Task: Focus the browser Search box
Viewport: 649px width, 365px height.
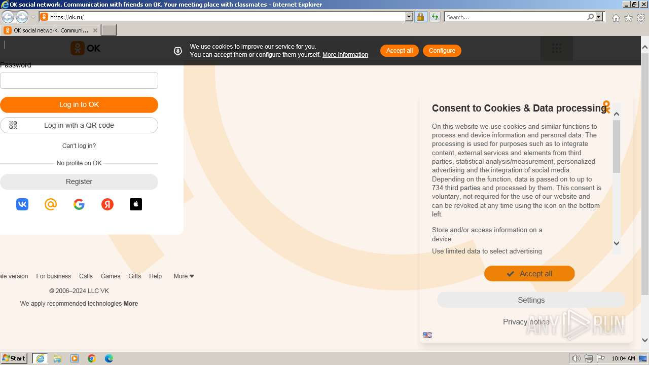Action: [x=515, y=17]
